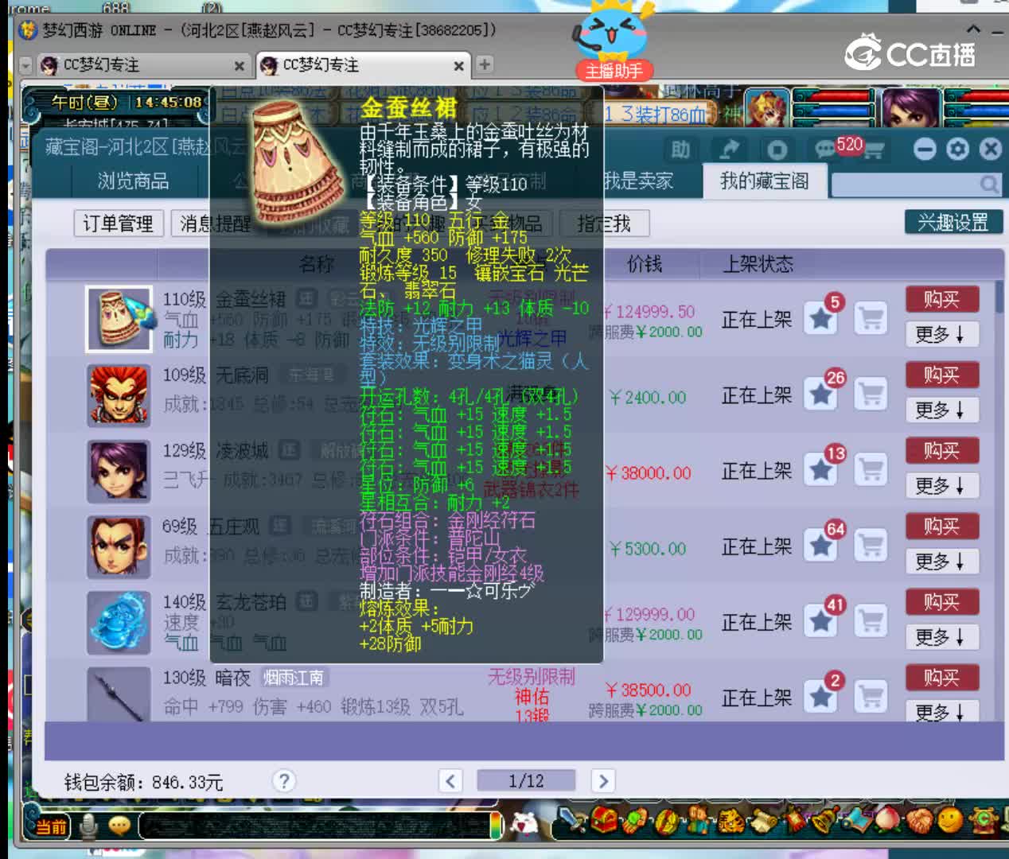This screenshot has width=1009, height=859.
Task: Expand 更多 options for 140级 玄龙苍珀
Action: (941, 636)
